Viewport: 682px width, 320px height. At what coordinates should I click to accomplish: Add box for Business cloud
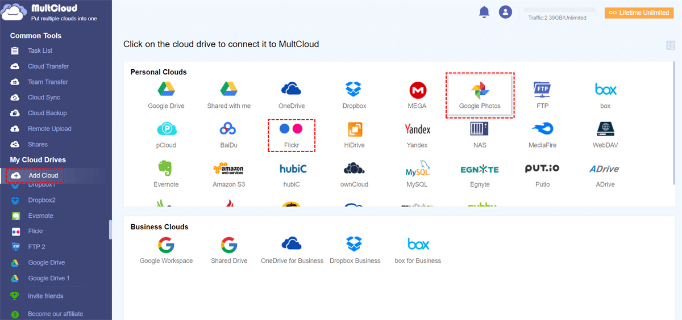pyautogui.click(x=418, y=250)
